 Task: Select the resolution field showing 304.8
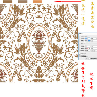[88, 51]
